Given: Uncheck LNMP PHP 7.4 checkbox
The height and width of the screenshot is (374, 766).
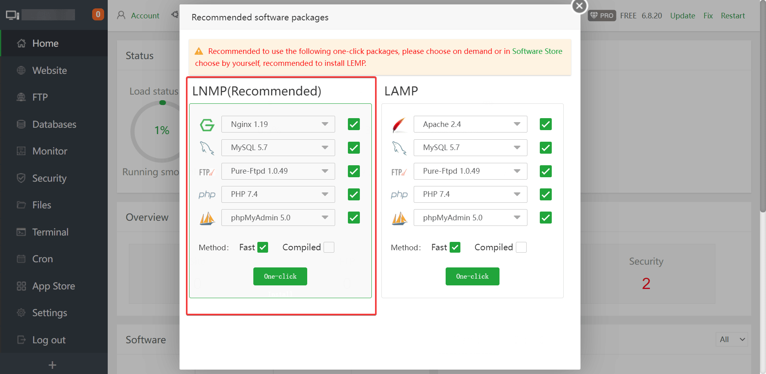Looking at the screenshot, I should (354, 194).
